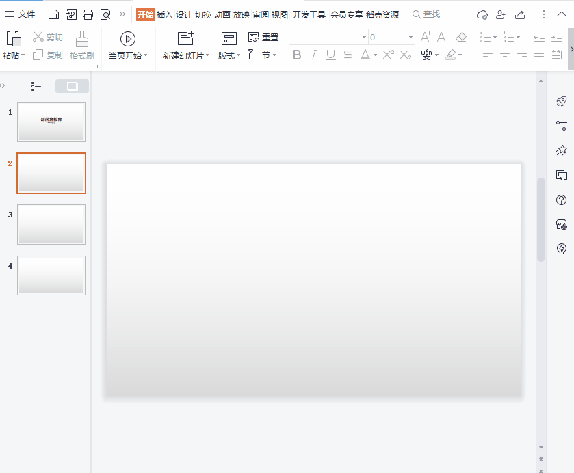The image size is (574, 473).
Task: Open the font name combo box
Action: pos(328,37)
